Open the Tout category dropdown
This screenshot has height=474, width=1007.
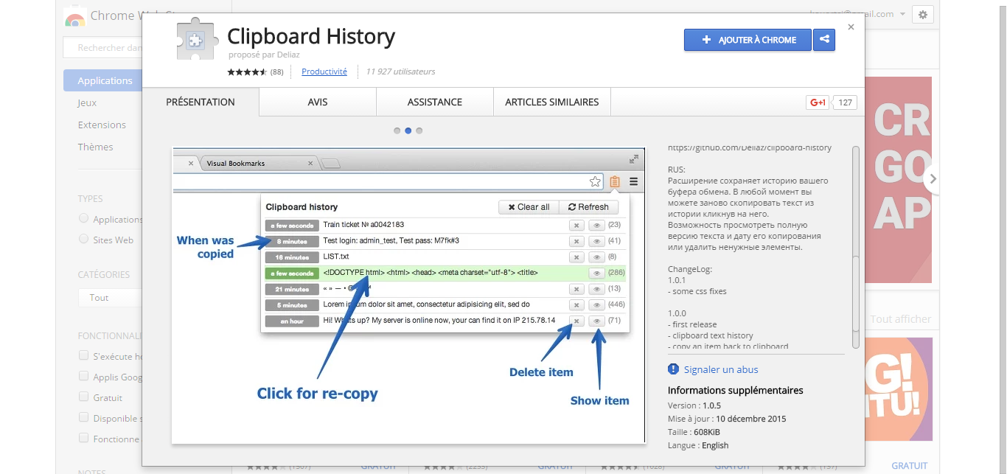pos(110,298)
